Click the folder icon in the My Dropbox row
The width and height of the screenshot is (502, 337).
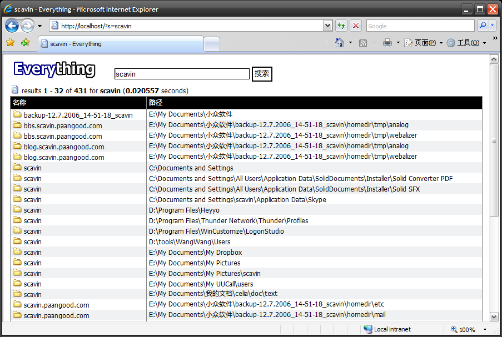(x=17, y=252)
